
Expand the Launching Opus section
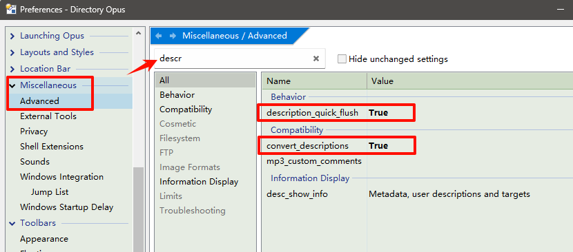coord(12,36)
